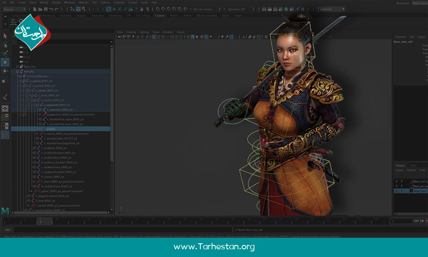The height and width of the screenshot is (257, 428).
Task: Open the Layers menu in layer editor
Action: click(399, 170)
